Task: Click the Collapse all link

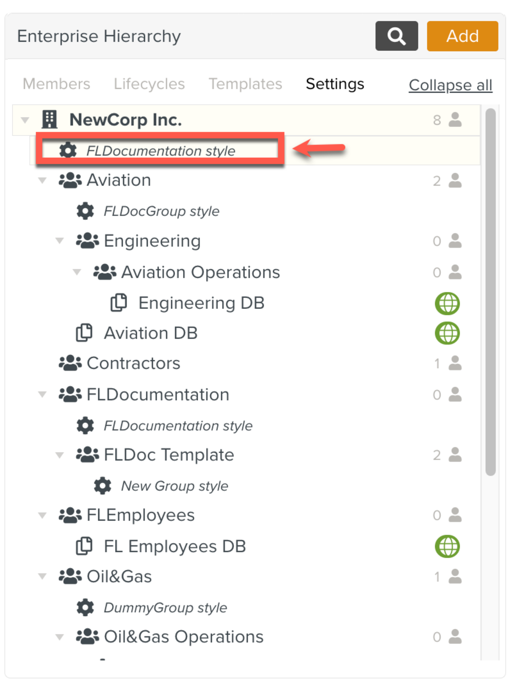Action: (x=450, y=85)
